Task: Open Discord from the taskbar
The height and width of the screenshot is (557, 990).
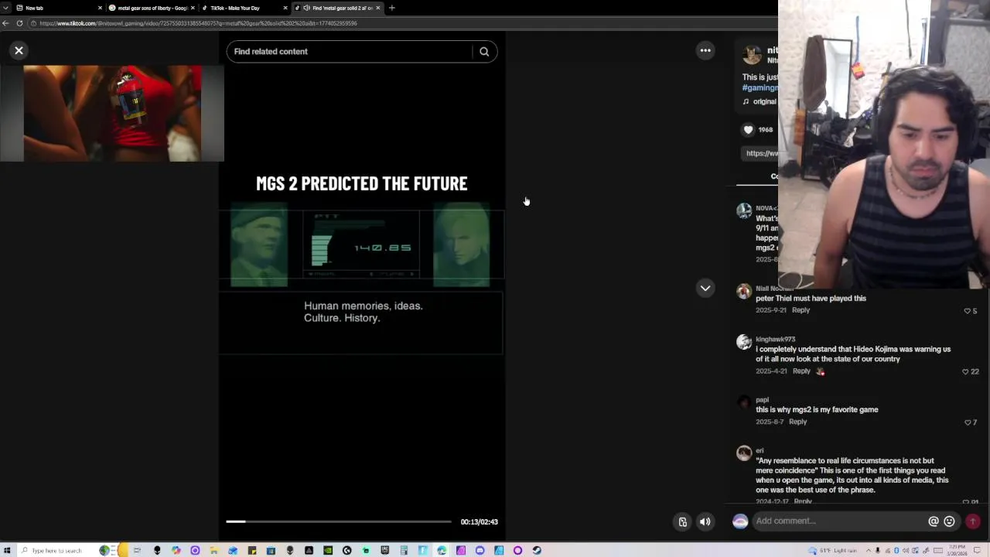Action: (480, 551)
